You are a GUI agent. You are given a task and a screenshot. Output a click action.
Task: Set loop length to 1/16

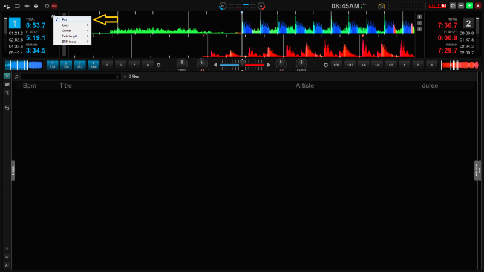click(x=350, y=65)
